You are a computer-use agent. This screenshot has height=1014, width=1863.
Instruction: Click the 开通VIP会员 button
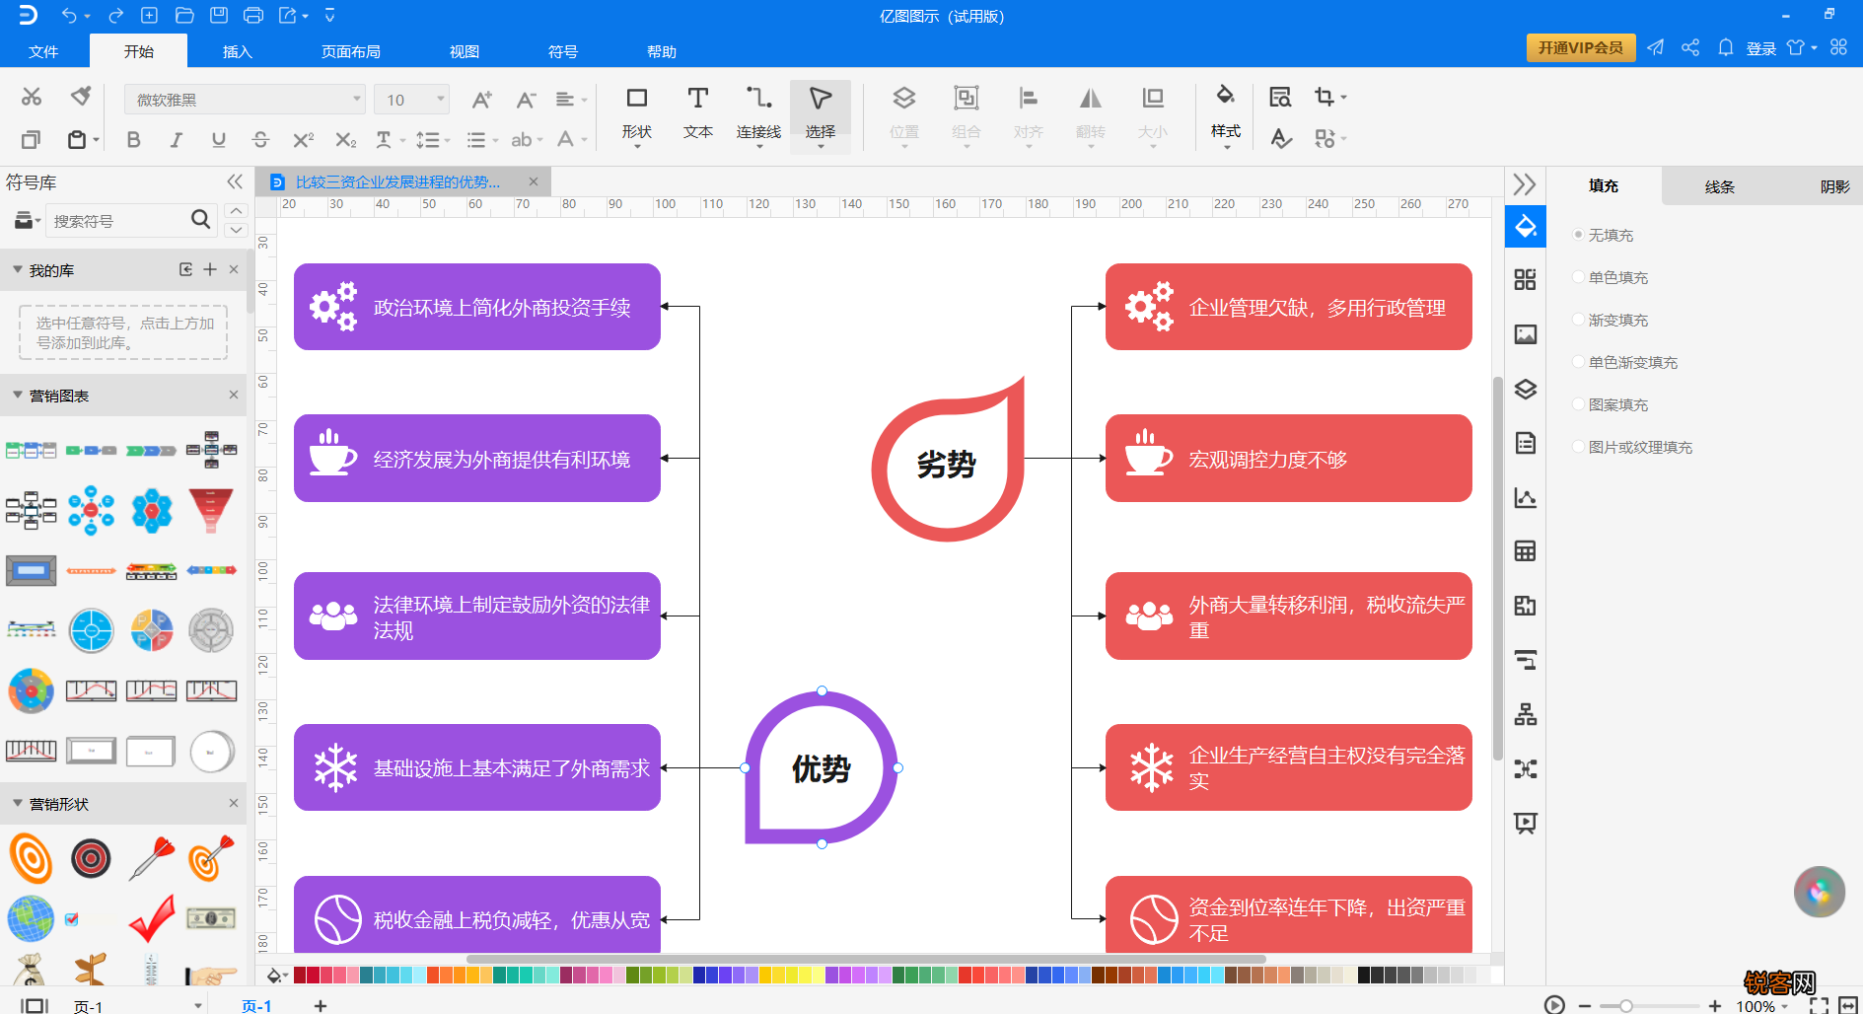[x=1580, y=47]
